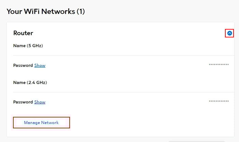
Task: Click the Name (2.4 GHz) label
Action: (30, 82)
